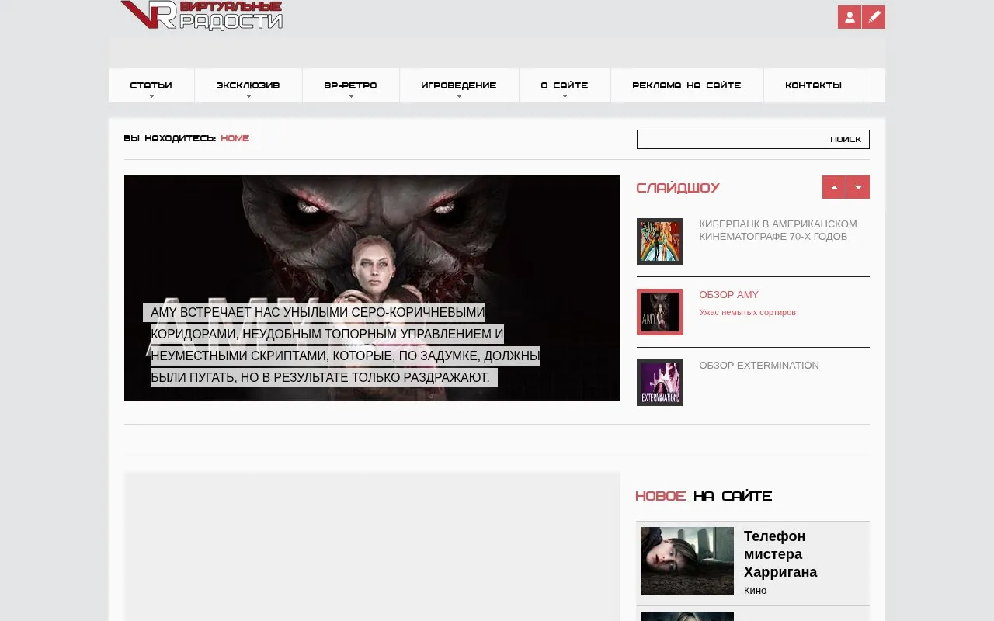Open the О сайте menu item

click(565, 85)
